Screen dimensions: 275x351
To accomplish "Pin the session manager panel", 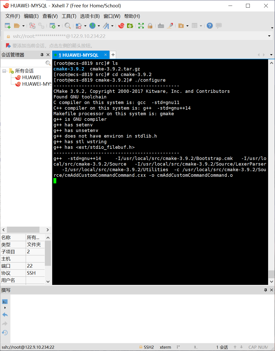I will point(42,55).
